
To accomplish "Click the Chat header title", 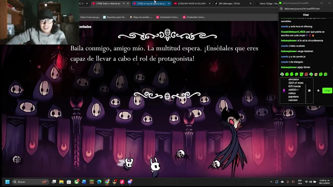I will [306, 15].
